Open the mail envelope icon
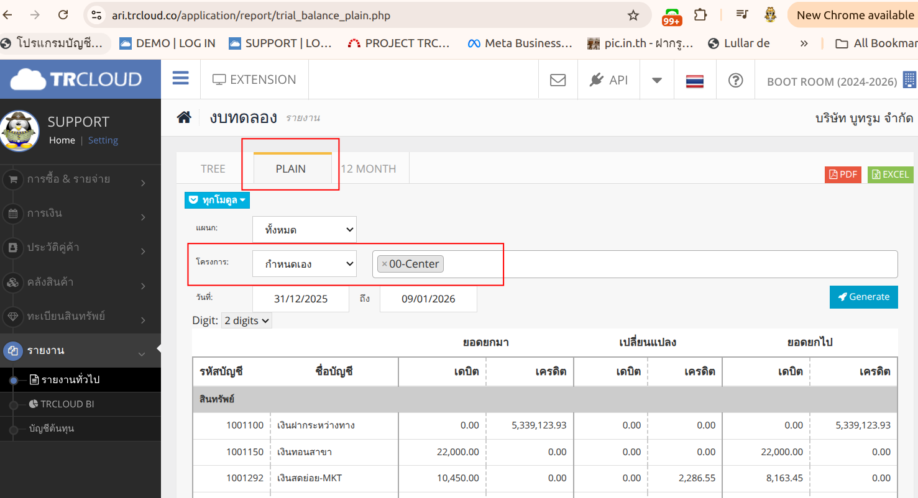Image resolution: width=918 pixels, height=498 pixels. 558,80
